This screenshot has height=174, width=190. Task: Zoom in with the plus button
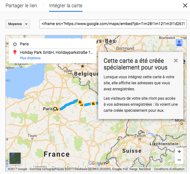(x=179, y=152)
